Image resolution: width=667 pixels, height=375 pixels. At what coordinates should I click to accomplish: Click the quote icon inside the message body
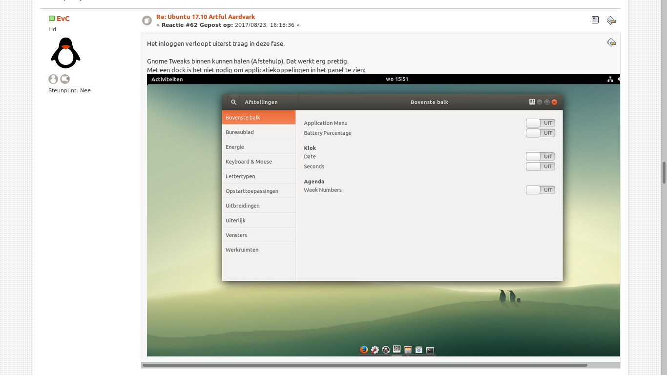pyautogui.click(x=611, y=42)
